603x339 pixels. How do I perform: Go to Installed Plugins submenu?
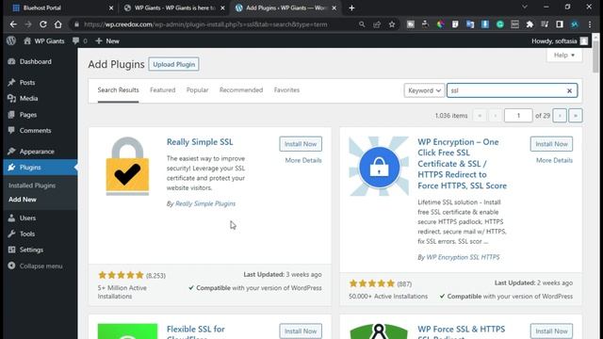pyautogui.click(x=32, y=186)
